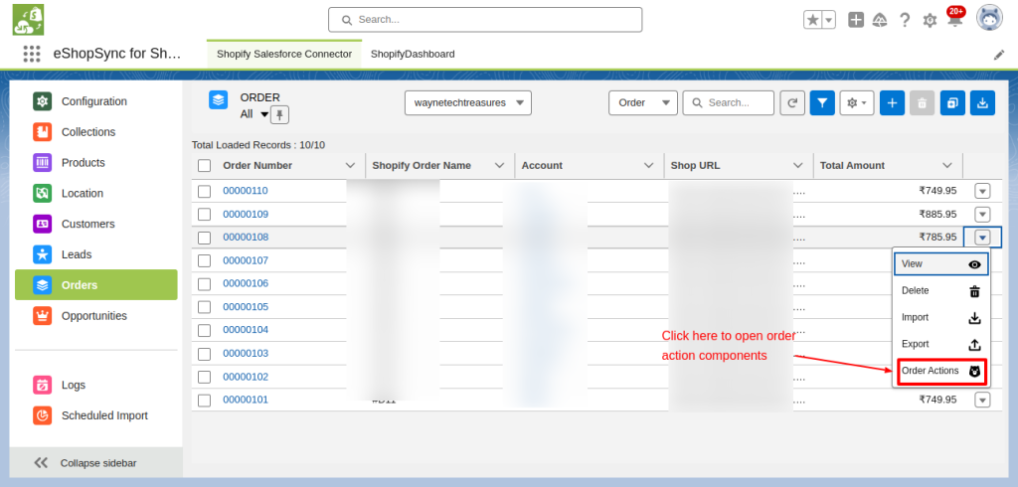The image size is (1018, 487).
Task: Open the ORDER All list view dropdown
Action: click(x=264, y=115)
